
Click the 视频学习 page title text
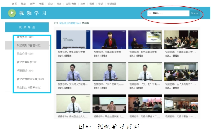33,13
